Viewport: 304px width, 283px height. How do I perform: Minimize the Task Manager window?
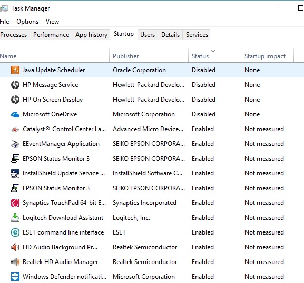click(x=277, y=8)
